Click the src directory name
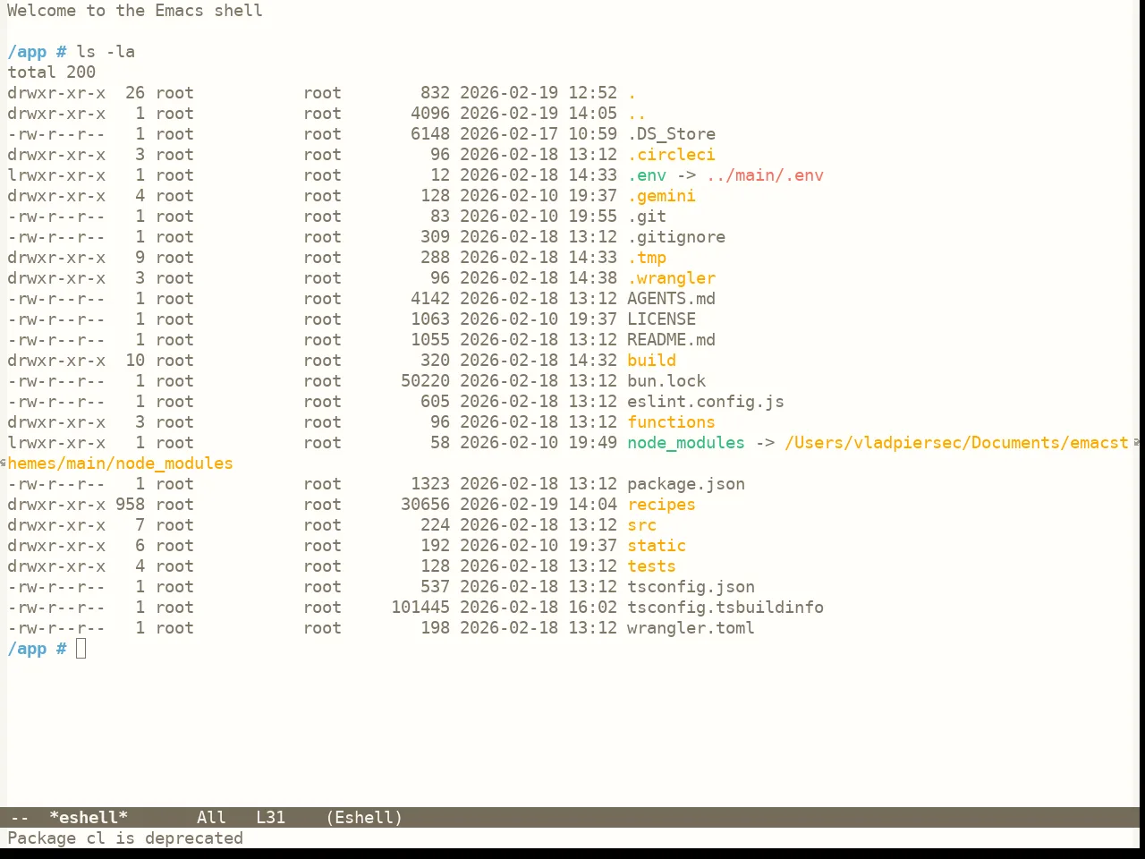The image size is (1145, 859). 642,525
